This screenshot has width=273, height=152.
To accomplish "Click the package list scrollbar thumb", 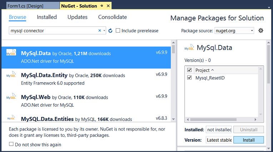I will tap(173, 49).
